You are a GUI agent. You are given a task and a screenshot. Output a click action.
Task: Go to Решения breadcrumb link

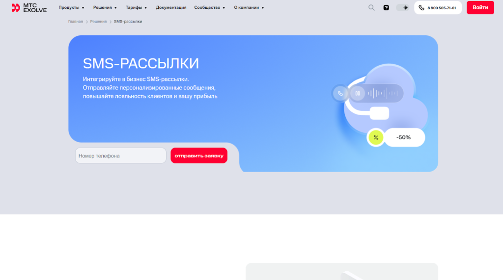[x=98, y=22]
